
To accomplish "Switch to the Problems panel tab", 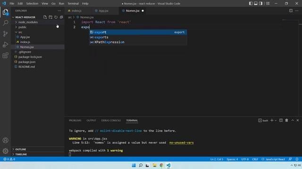I will coord(75,120).
